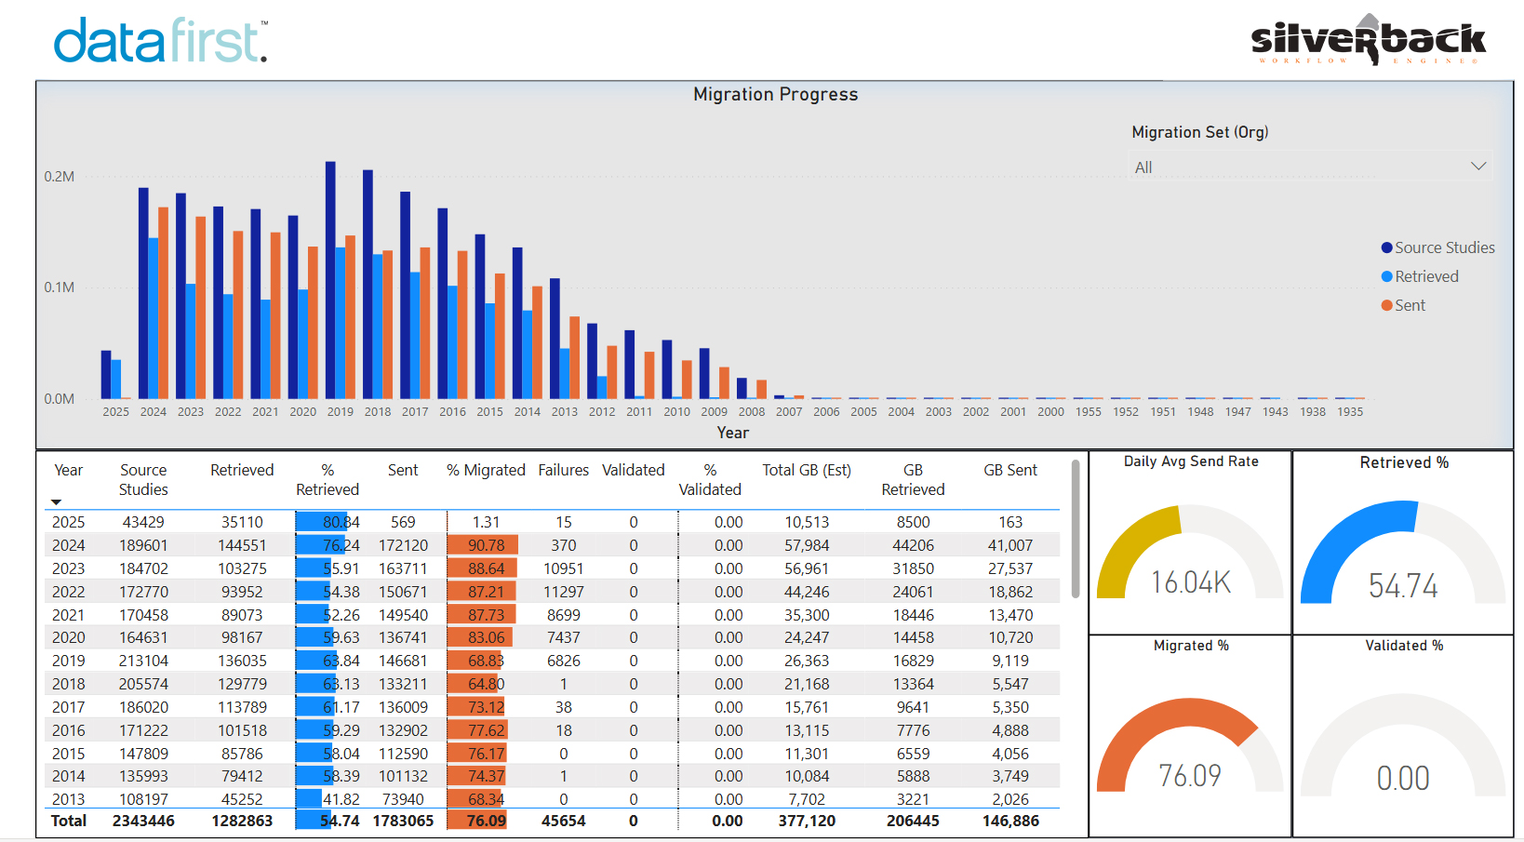
Task: Click the dropdown chevron beside All
Action: [x=1477, y=167]
